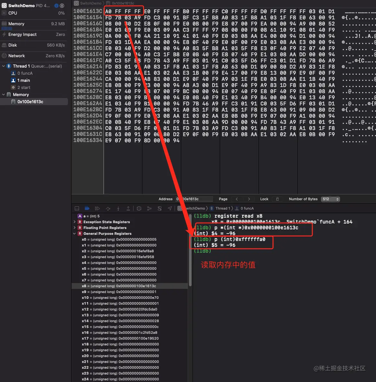376x382 pixels.
Task: Collapse General Purpose Registers
Action: tap(74, 234)
